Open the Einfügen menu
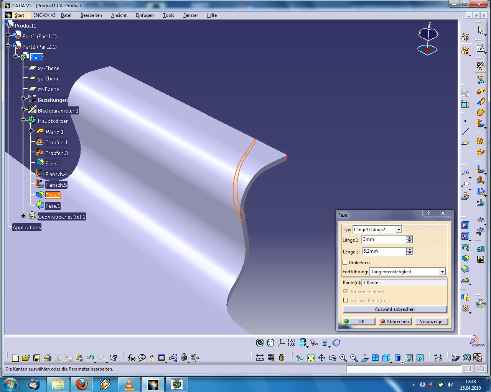 [x=145, y=15]
